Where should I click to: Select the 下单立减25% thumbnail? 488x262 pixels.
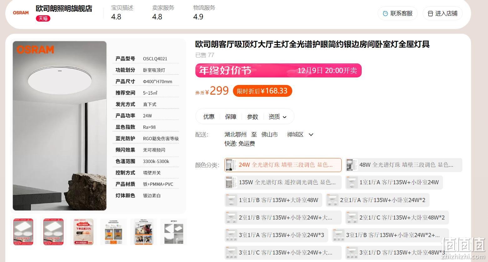83,232
